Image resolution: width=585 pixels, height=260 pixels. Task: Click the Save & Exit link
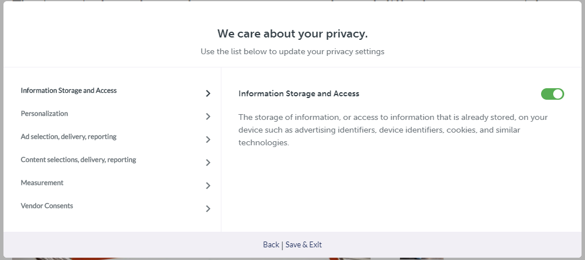coord(303,244)
